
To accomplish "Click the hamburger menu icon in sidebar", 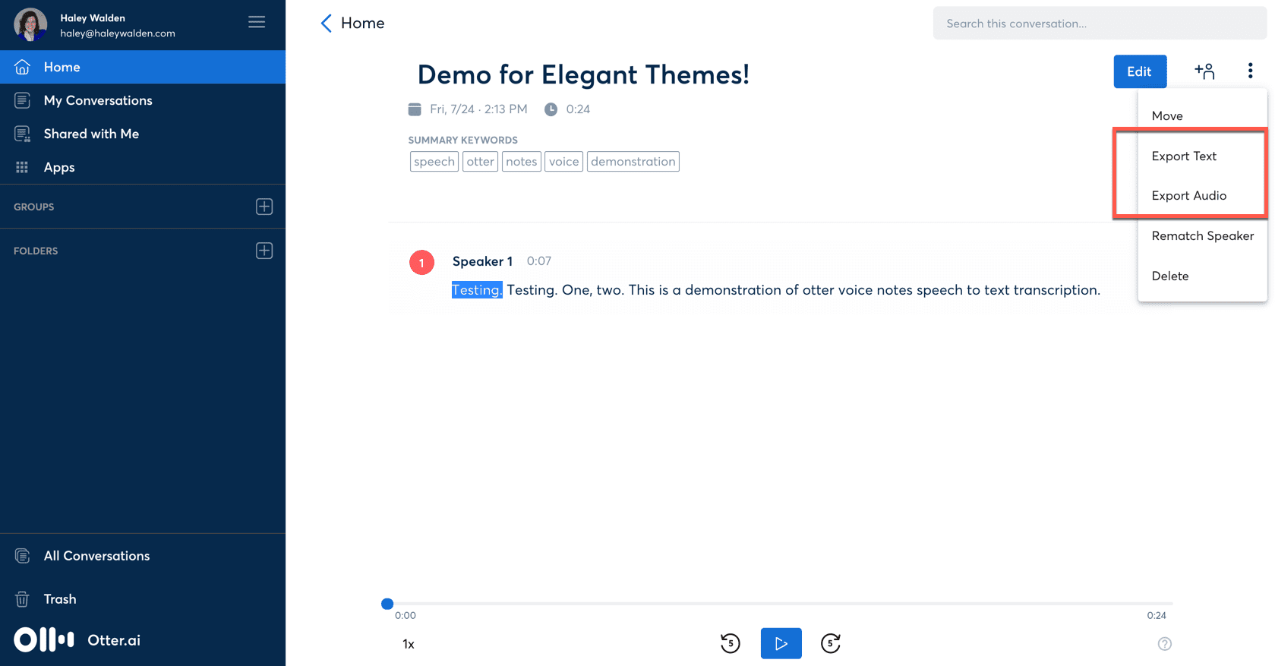I will (257, 22).
